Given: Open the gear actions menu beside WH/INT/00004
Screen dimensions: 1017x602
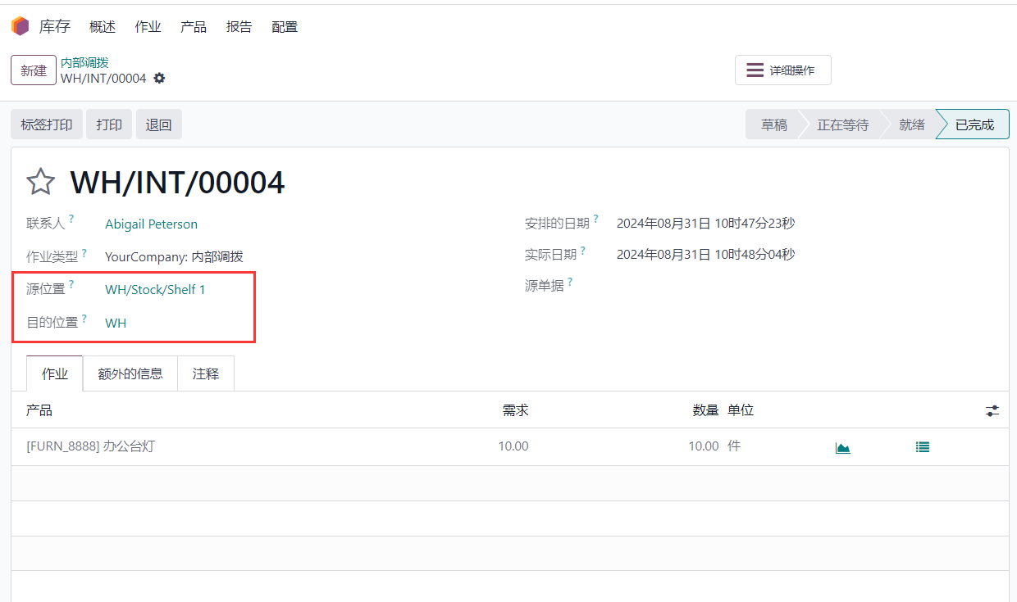Looking at the screenshot, I should [159, 79].
